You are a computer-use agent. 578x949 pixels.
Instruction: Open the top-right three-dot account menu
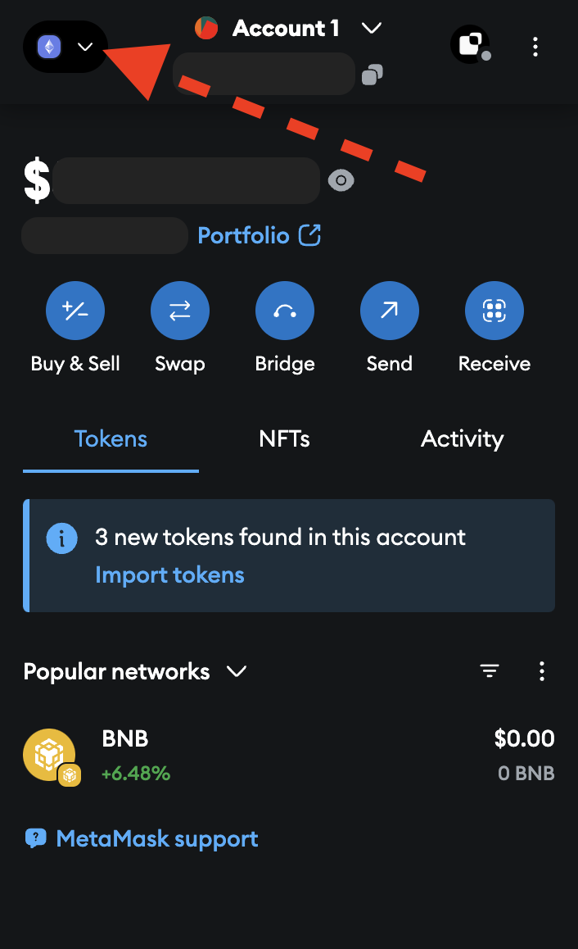pos(535,46)
